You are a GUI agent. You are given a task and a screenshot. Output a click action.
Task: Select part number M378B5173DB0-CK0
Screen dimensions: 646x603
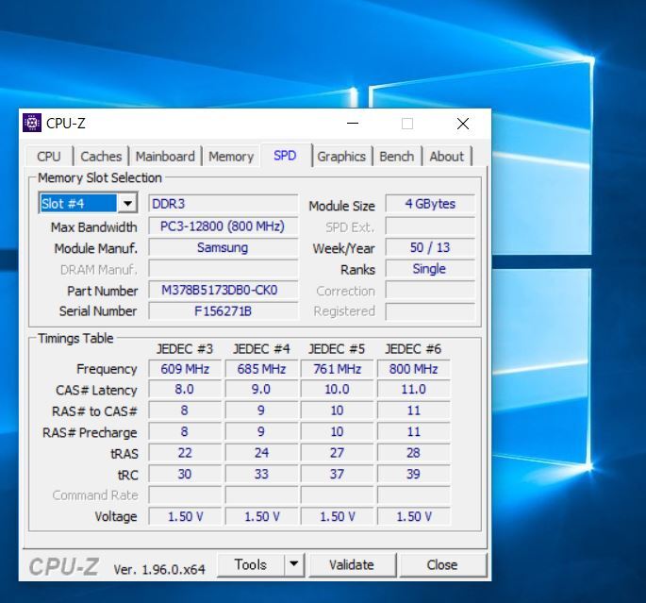(223, 290)
